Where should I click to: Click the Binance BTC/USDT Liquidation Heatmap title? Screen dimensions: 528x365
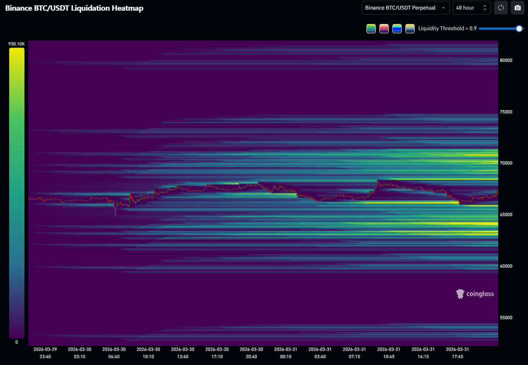click(74, 8)
